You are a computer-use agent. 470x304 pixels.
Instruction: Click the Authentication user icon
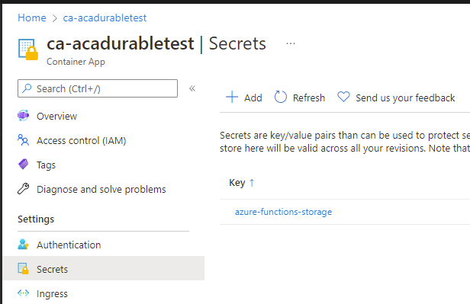tap(24, 245)
